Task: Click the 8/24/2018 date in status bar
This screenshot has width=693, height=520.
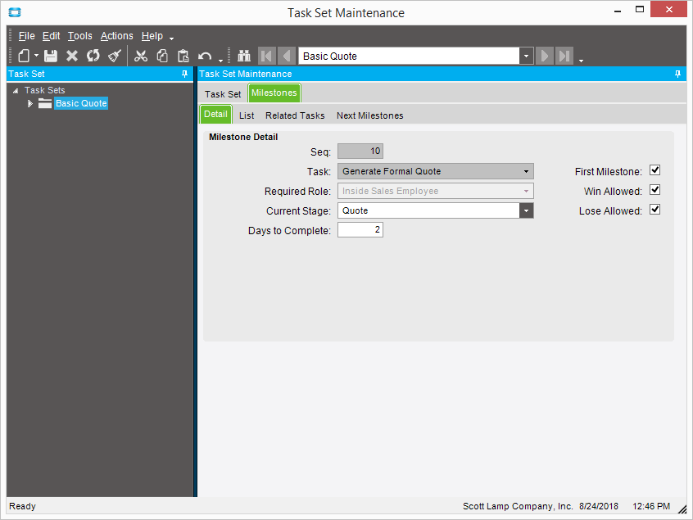Action: [x=599, y=506]
